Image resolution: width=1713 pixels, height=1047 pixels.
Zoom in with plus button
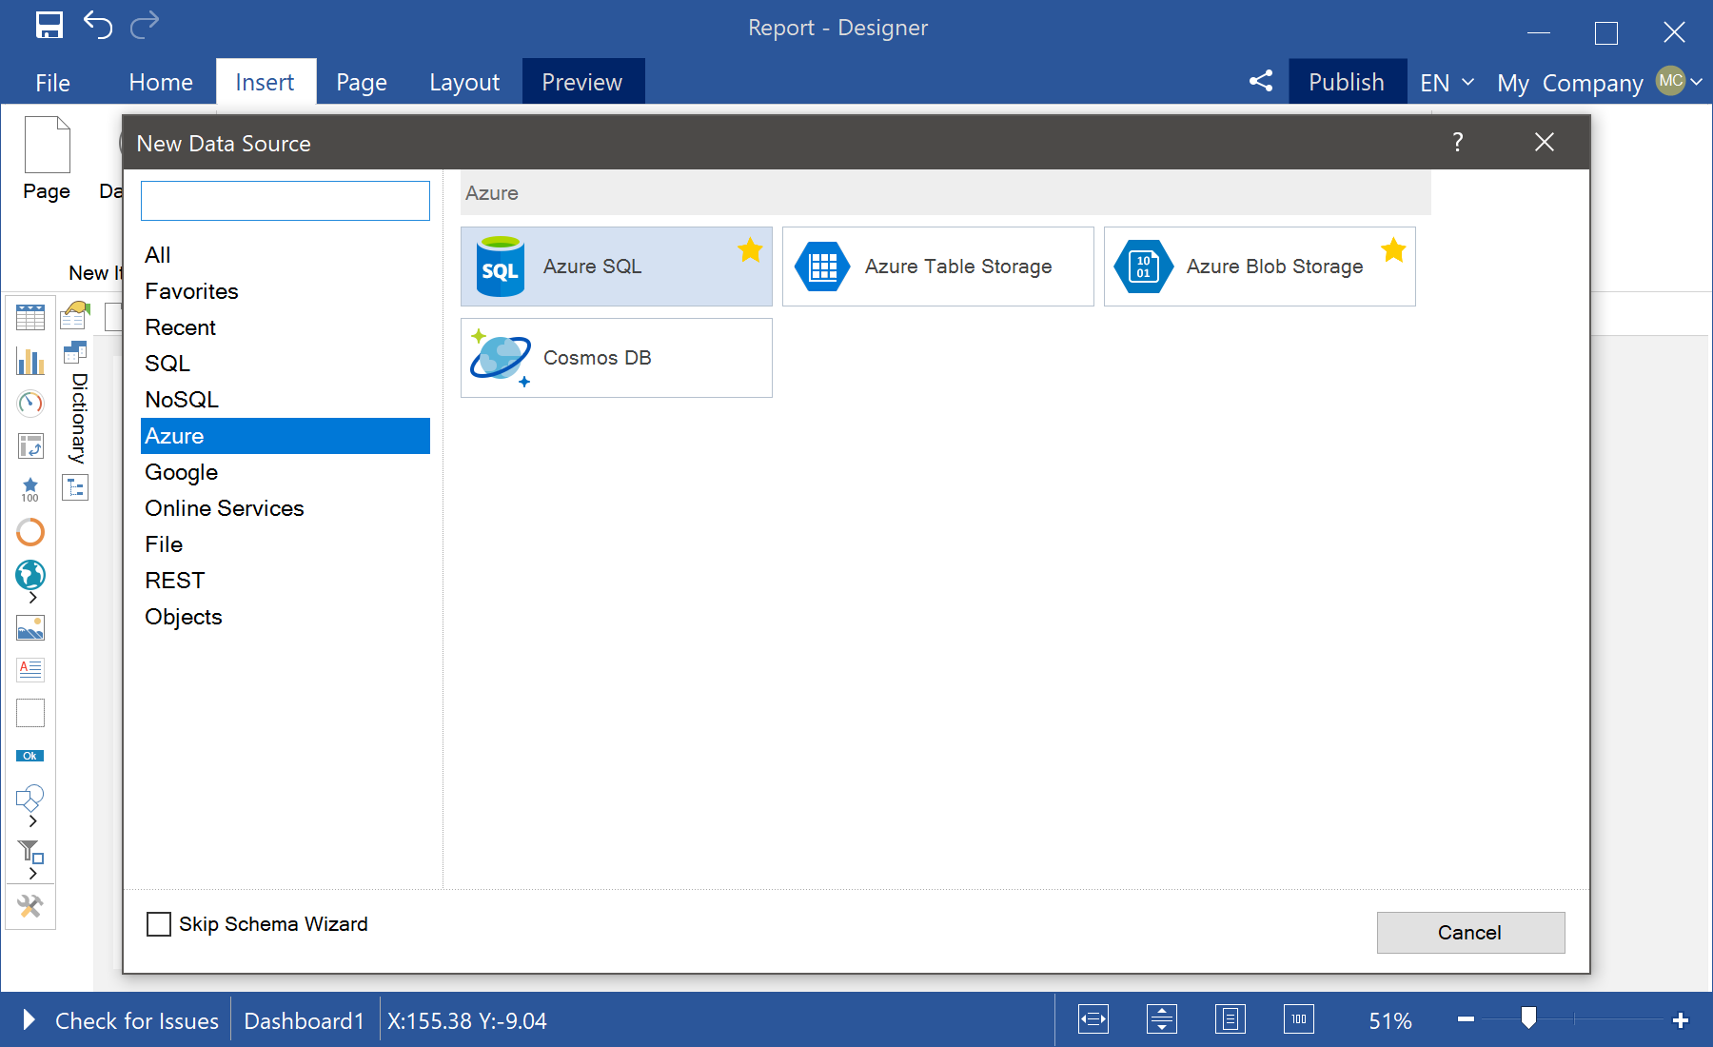click(x=1681, y=1019)
